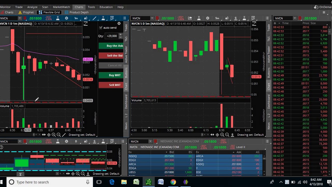Click the OnDemand button
This screenshot has width=332, height=187.
[x=323, y=7]
